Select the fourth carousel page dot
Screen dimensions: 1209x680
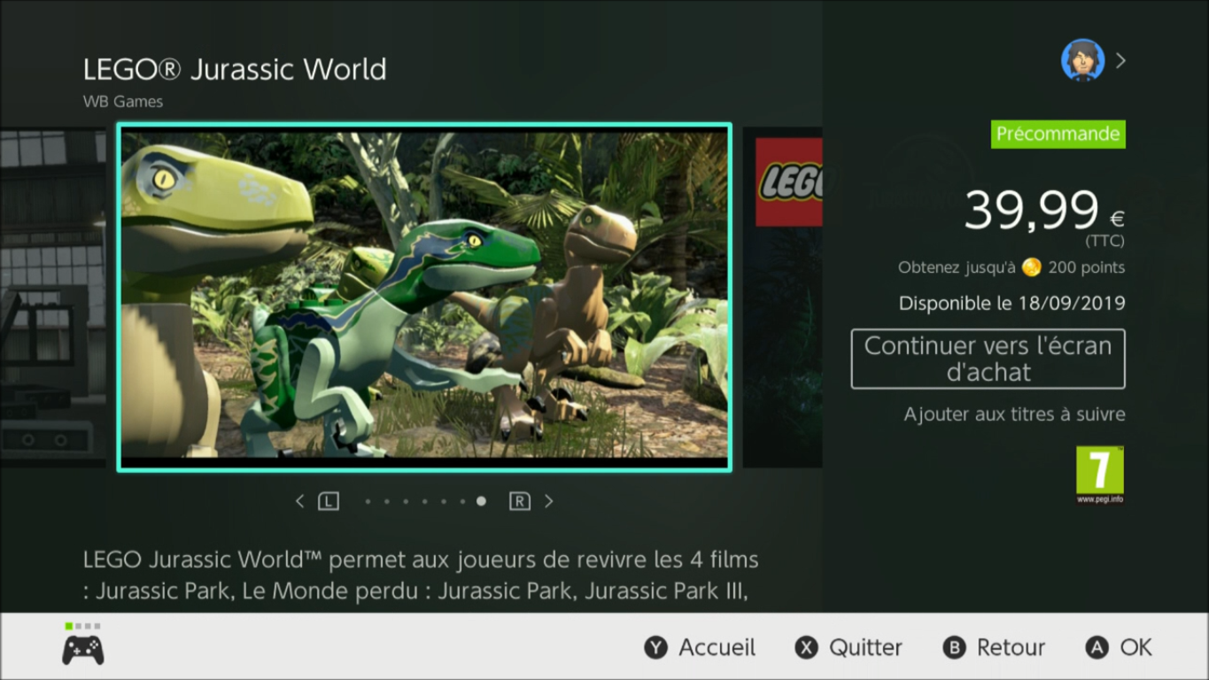pos(424,501)
